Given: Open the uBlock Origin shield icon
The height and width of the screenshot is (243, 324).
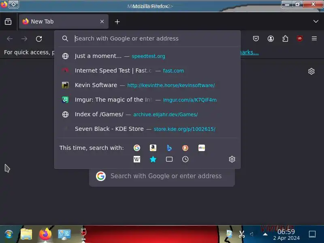Looking at the screenshot, I should coord(300,38).
